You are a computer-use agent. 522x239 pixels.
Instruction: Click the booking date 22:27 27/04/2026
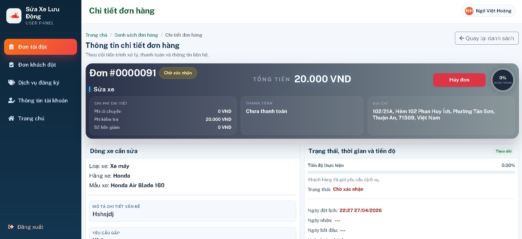tap(361, 210)
